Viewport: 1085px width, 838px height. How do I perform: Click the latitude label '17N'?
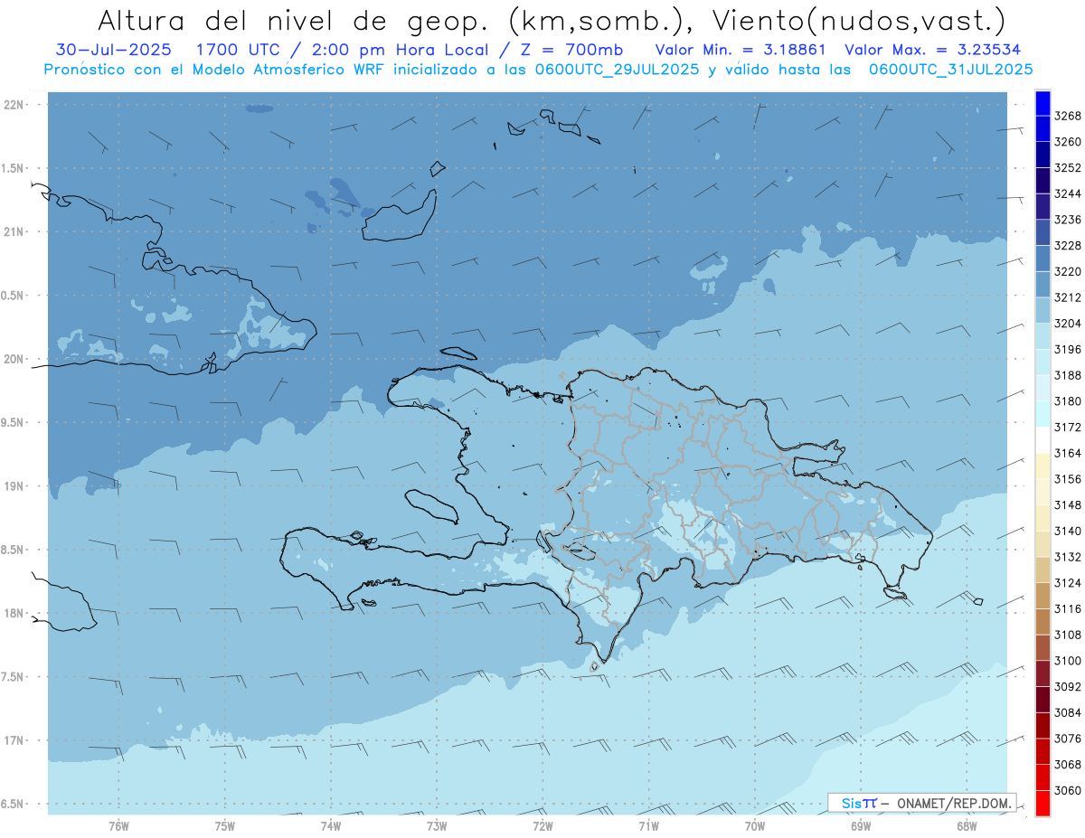[14, 739]
